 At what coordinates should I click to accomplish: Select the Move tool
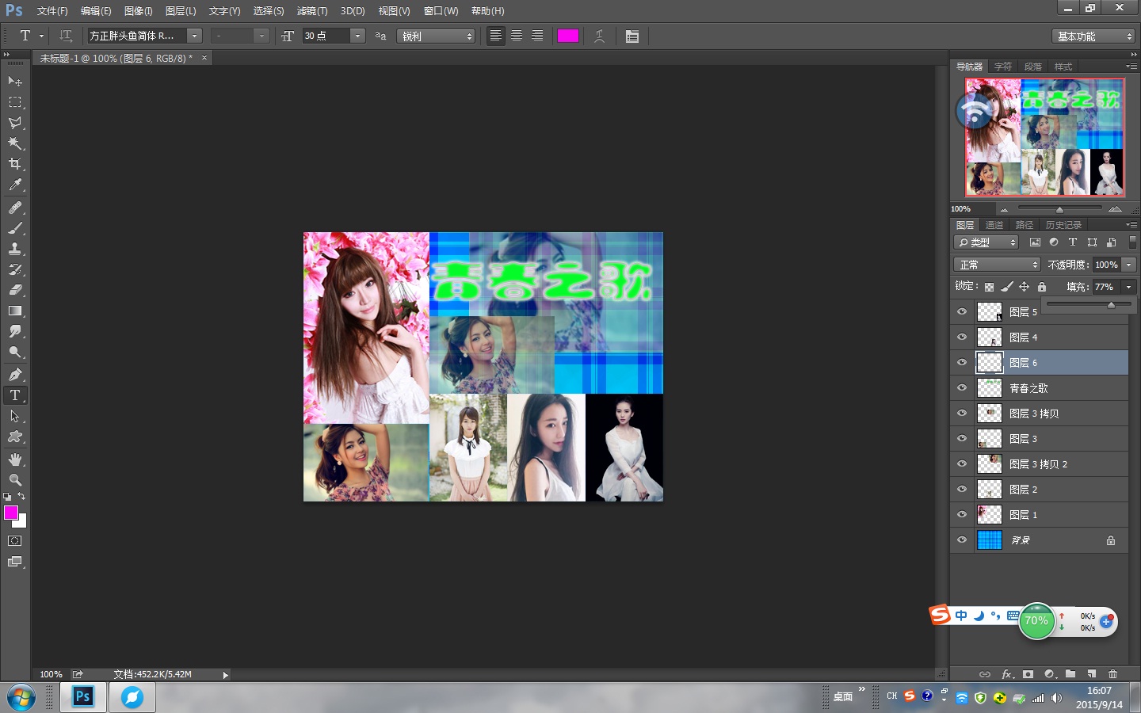click(x=15, y=81)
